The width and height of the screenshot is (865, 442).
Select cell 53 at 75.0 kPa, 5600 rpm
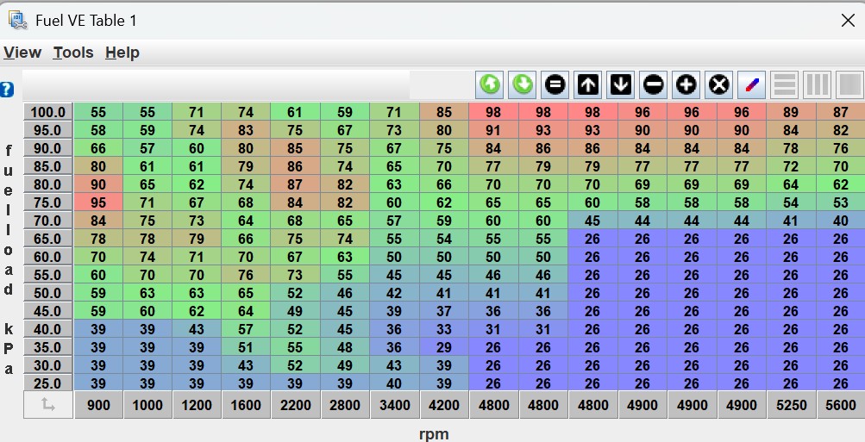click(x=841, y=202)
